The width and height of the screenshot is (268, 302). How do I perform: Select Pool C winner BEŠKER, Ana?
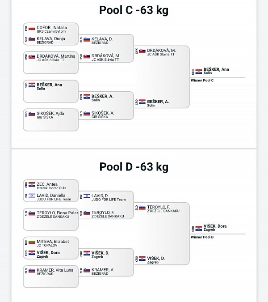(x=216, y=71)
